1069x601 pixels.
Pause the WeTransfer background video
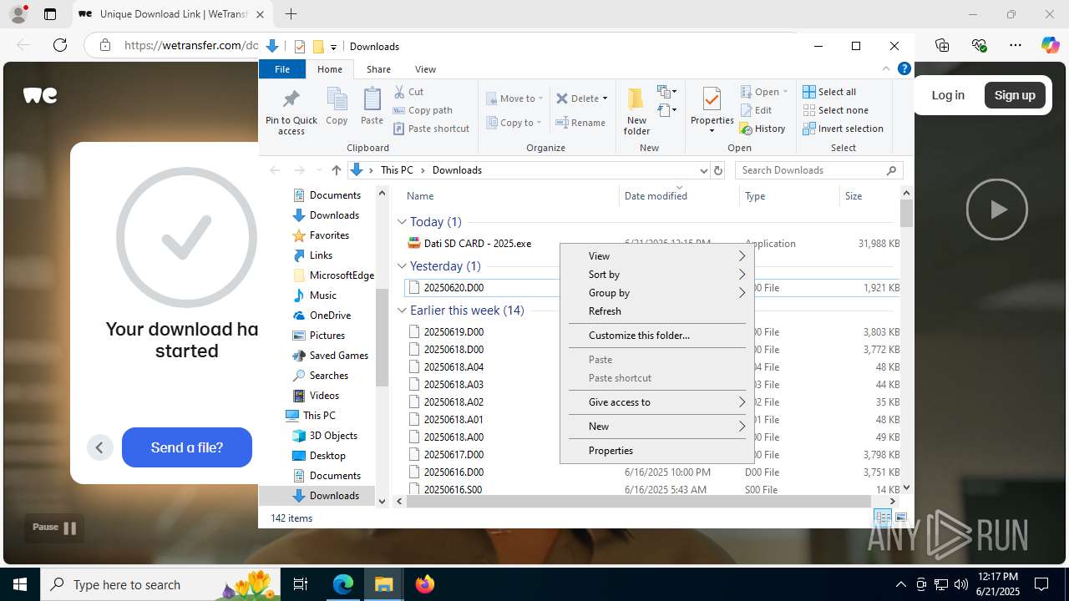(x=54, y=528)
